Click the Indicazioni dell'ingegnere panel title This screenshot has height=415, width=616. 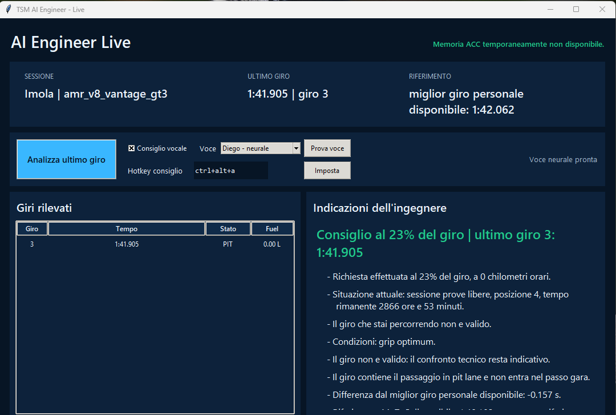pos(380,208)
